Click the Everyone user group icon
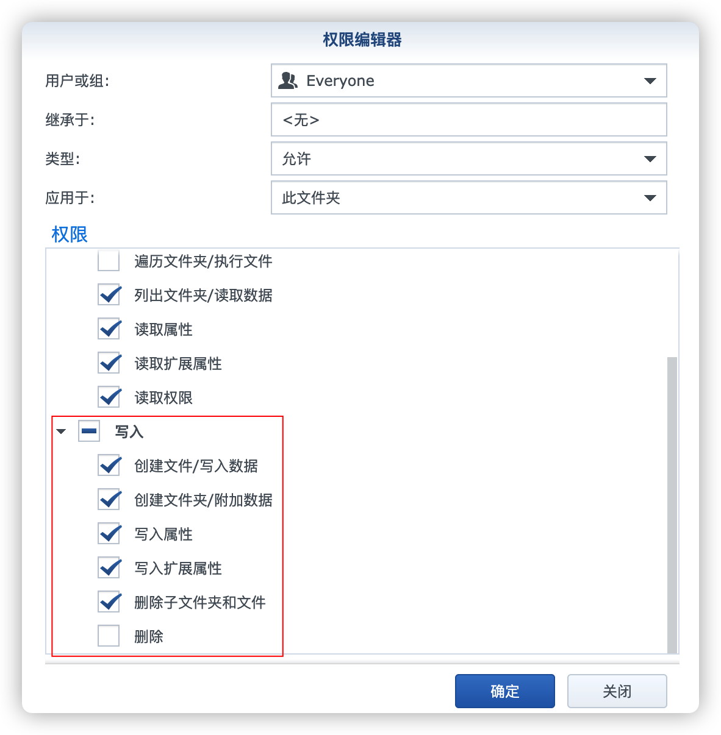Screen dimensions: 721x735 click(288, 80)
